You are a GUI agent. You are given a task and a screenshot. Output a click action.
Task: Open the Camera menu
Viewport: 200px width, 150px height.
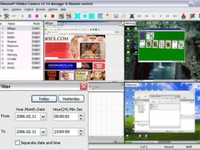(16, 9)
